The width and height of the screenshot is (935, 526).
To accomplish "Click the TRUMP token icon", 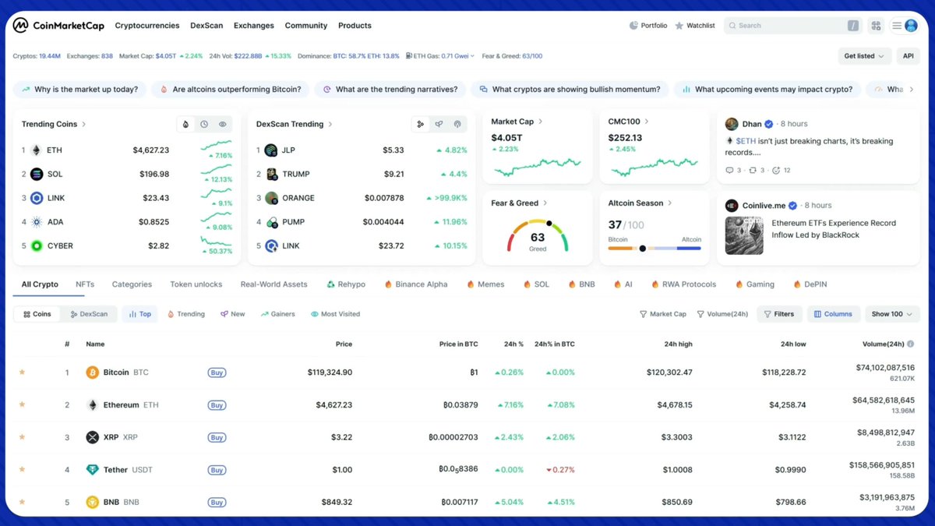I will point(271,174).
